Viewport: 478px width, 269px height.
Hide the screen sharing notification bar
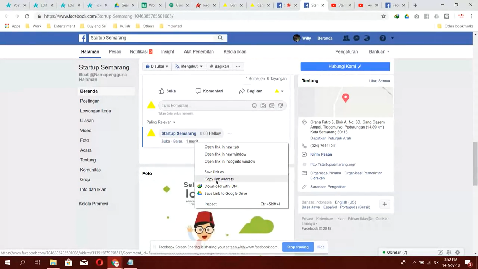coord(321,247)
